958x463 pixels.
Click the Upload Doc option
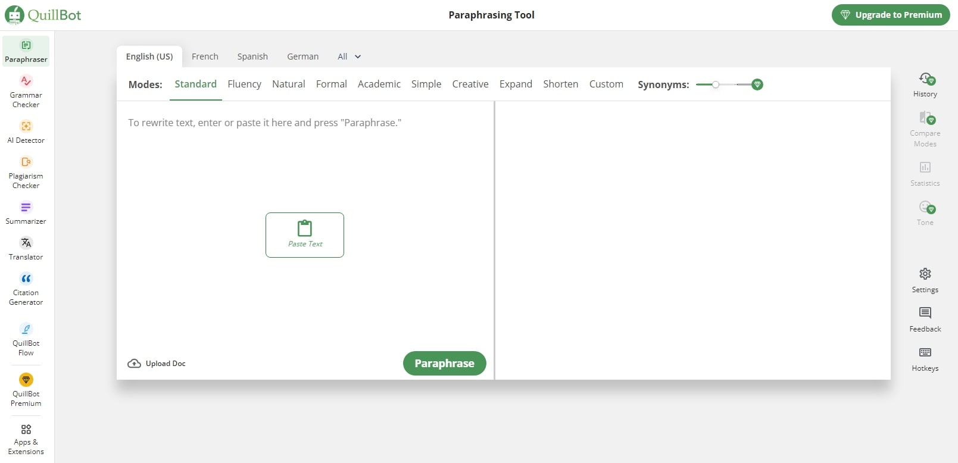(157, 364)
